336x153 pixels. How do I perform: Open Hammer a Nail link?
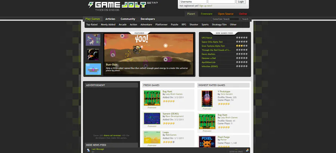point(208,58)
